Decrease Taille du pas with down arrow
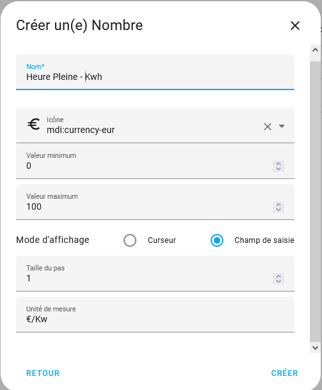Viewport: 322px width, 390px height. [278, 281]
